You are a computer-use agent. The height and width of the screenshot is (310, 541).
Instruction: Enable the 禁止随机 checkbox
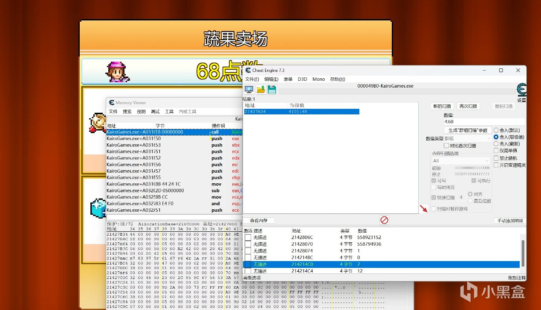(x=496, y=158)
